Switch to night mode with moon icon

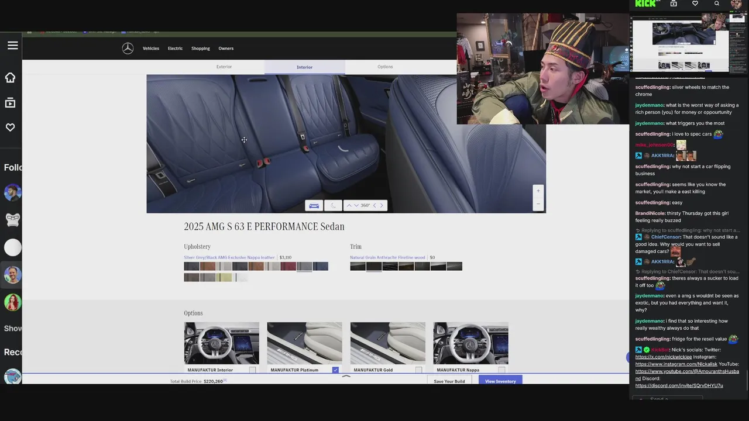pos(333,205)
